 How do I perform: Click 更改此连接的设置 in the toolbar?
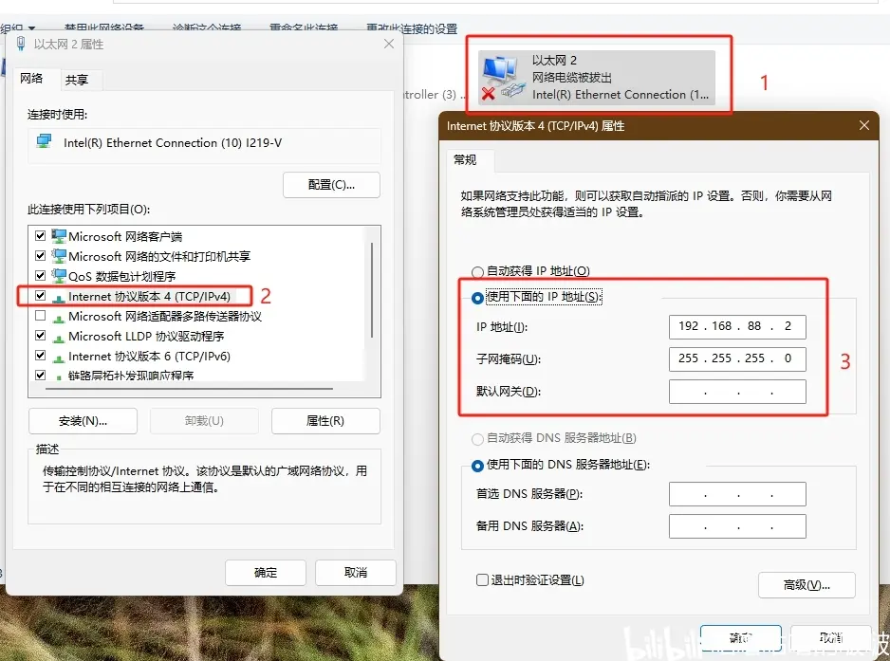pyautogui.click(x=412, y=28)
